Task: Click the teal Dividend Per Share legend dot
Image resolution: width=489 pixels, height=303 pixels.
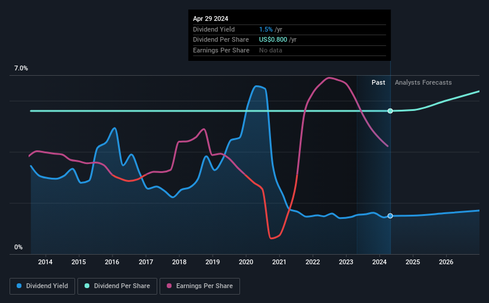Action: coord(87,286)
